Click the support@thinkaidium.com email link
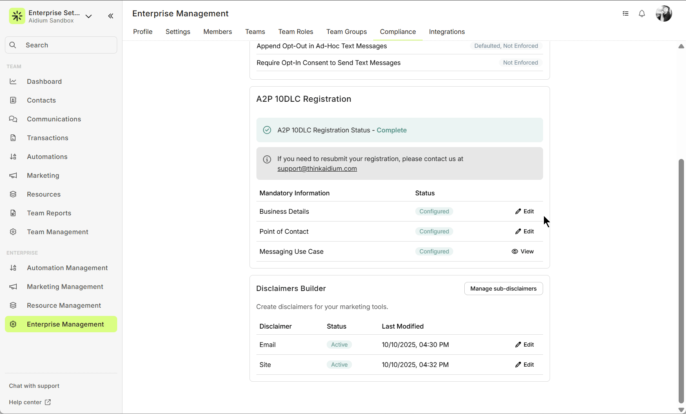The height and width of the screenshot is (414, 686). (x=317, y=168)
